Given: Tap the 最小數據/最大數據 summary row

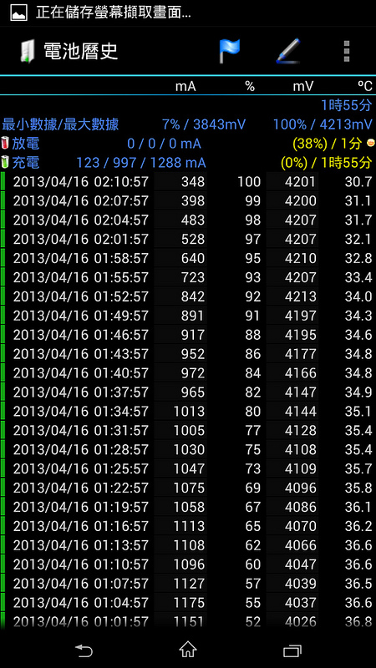Looking at the screenshot, I should tap(188, 124).
